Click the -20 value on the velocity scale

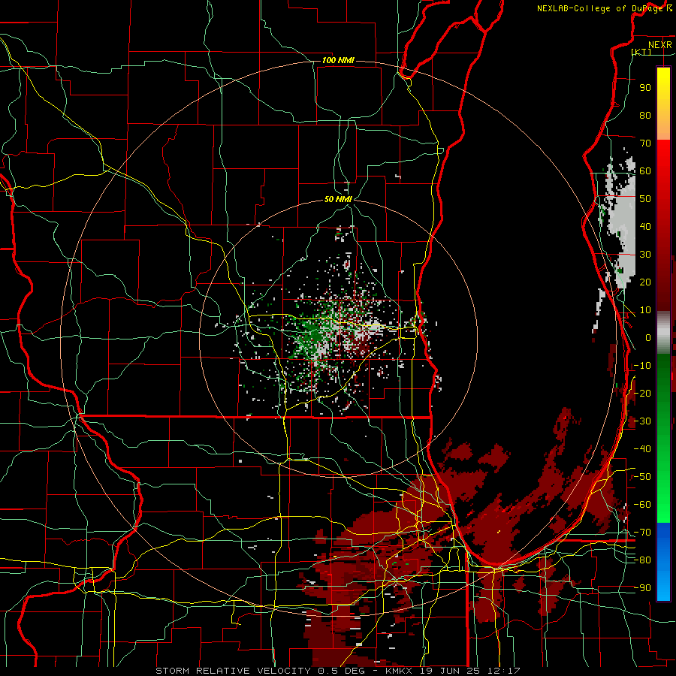(642, 393)
